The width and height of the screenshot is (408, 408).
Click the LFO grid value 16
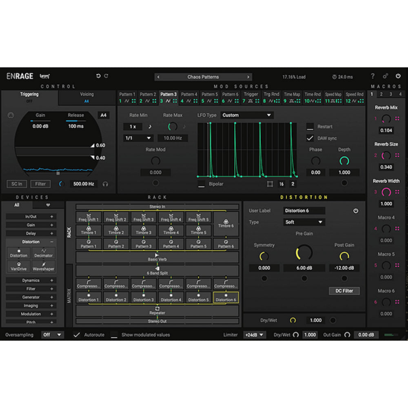(x=282, y=184)
